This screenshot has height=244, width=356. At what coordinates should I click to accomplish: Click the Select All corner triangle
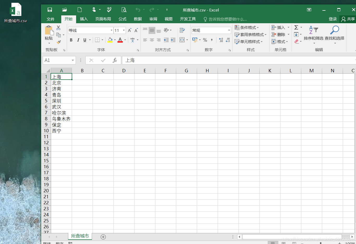(x=48, y=70)
